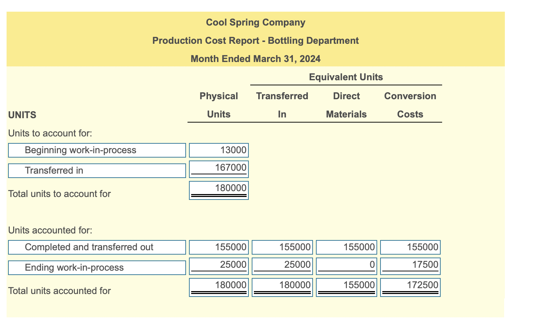
Task: Edit ending WIP conversion costs 17500 field
Action: (x=410, y=266)
